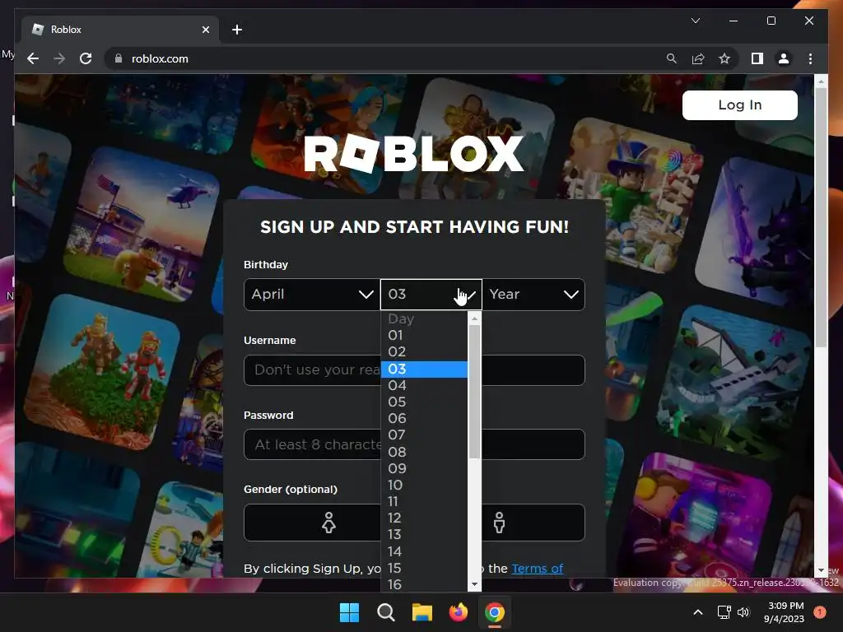Click day list scrollbar up arrow
843x632 pixels.
[x=474, y=318]
